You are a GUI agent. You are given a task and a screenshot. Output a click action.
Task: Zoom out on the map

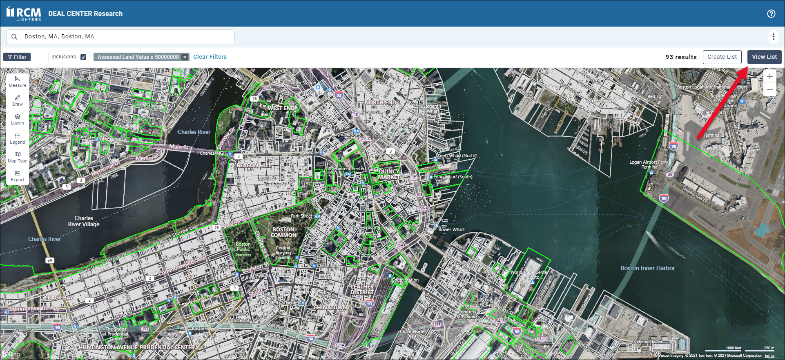coord(769,90)
